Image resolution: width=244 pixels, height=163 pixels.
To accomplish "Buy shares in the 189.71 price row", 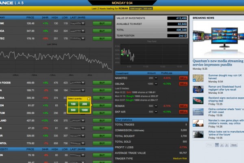I will (x=102, y=90).
